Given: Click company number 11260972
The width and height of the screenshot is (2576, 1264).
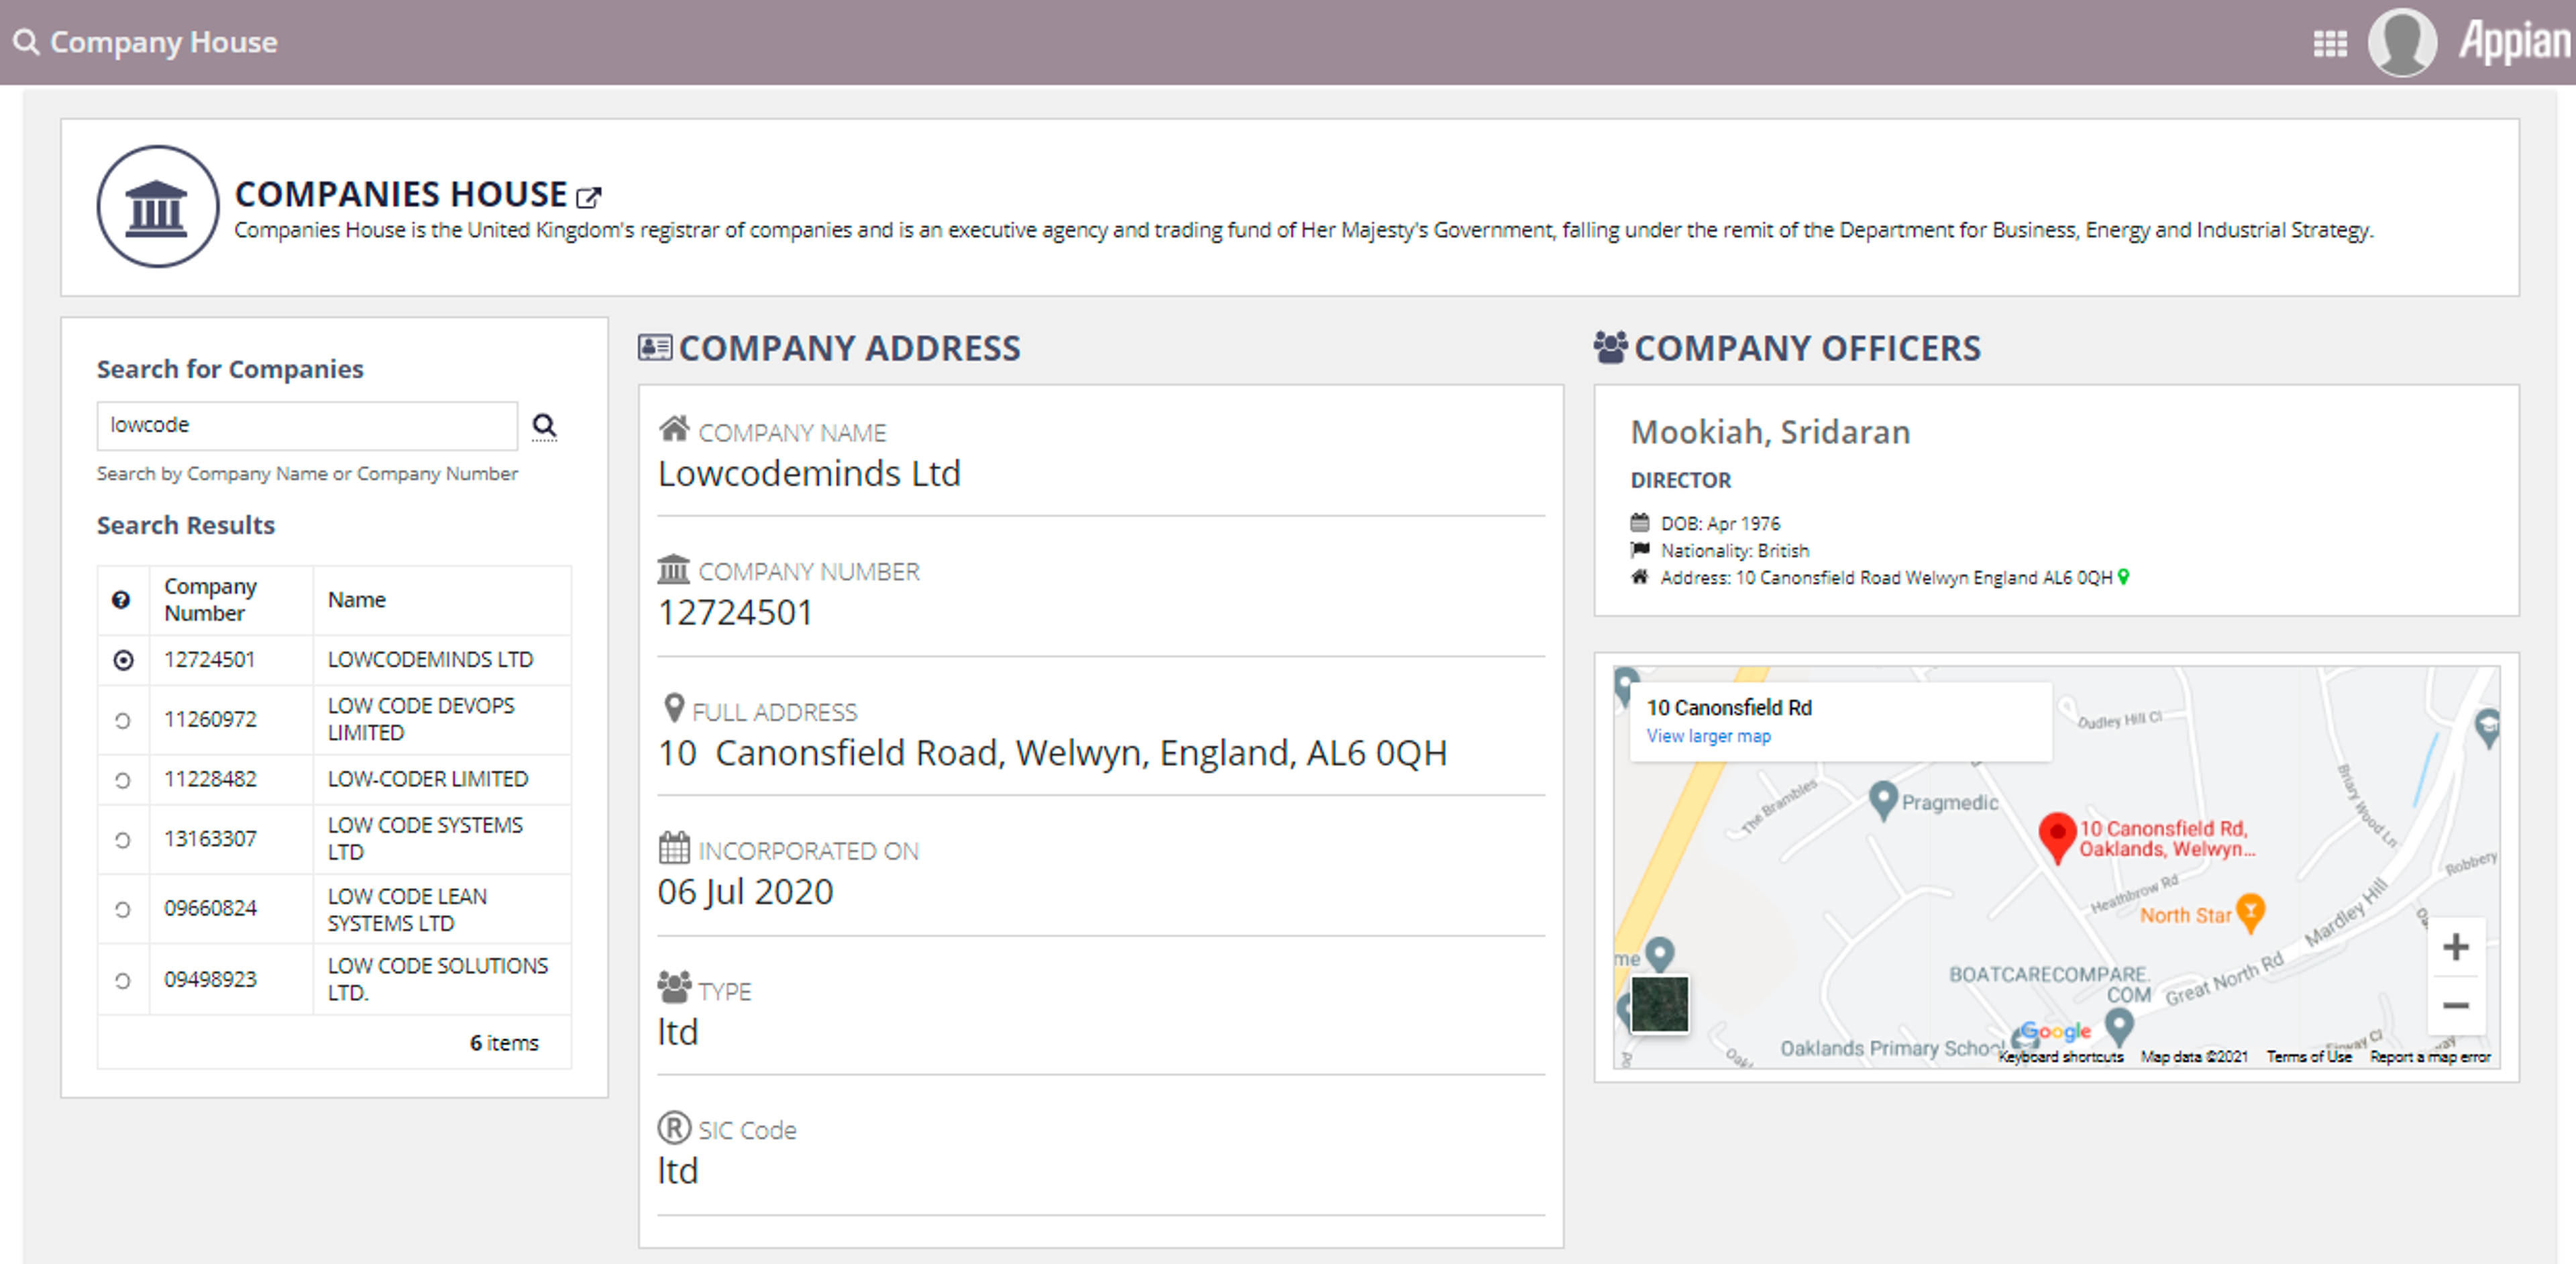Looking at the screenshot, I should pyautogui.click(x=210, y=719).
